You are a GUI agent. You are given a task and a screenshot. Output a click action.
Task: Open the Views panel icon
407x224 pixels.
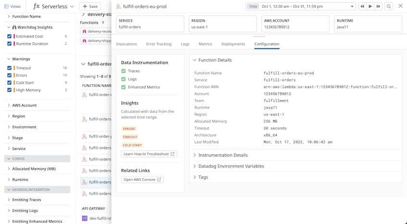tap(7, 6)
